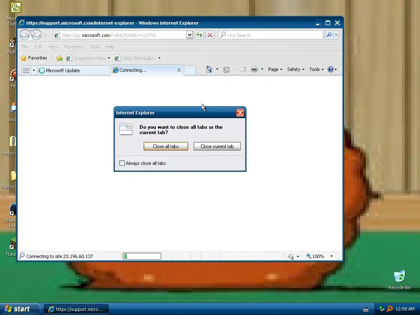The height and width of the screenshot is (315, 420).
Task: Open search provider options dropdown
Action: (x=336, y=35)
